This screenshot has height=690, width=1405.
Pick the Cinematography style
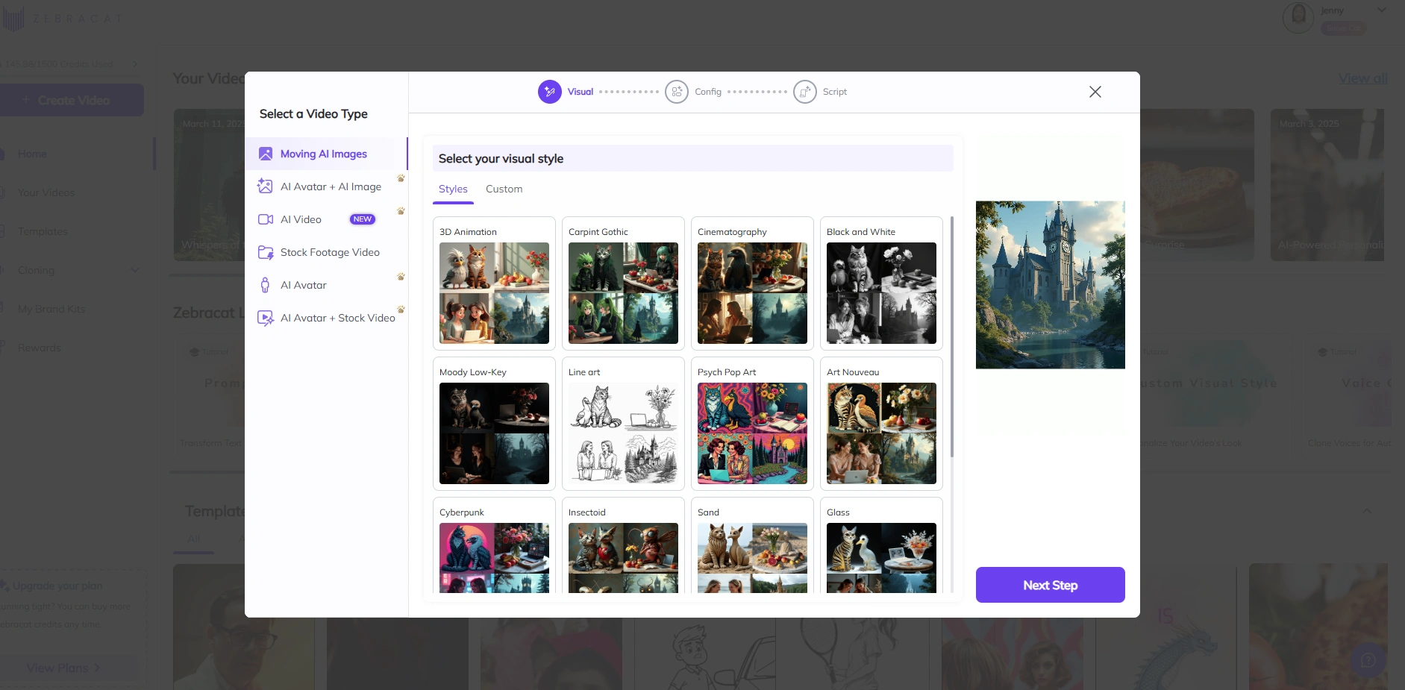point(752,283)
